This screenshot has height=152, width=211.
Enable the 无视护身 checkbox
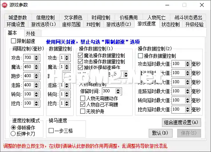click(x=92, y=111)
